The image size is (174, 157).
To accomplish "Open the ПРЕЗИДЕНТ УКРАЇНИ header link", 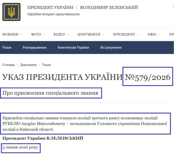I will coord(50,7).
